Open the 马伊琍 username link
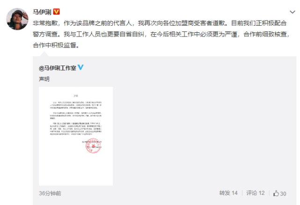 (42, 12)
